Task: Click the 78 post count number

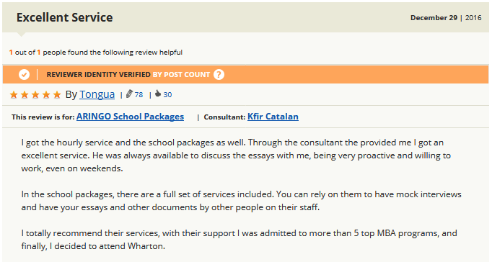Action: pyautogui.click(x=139, y=94)
